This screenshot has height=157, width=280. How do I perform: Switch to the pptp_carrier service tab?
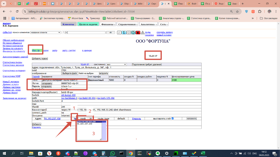point(69,50)
